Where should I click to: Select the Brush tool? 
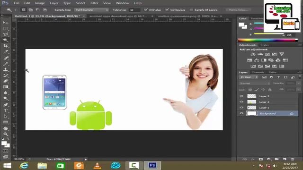5,64
